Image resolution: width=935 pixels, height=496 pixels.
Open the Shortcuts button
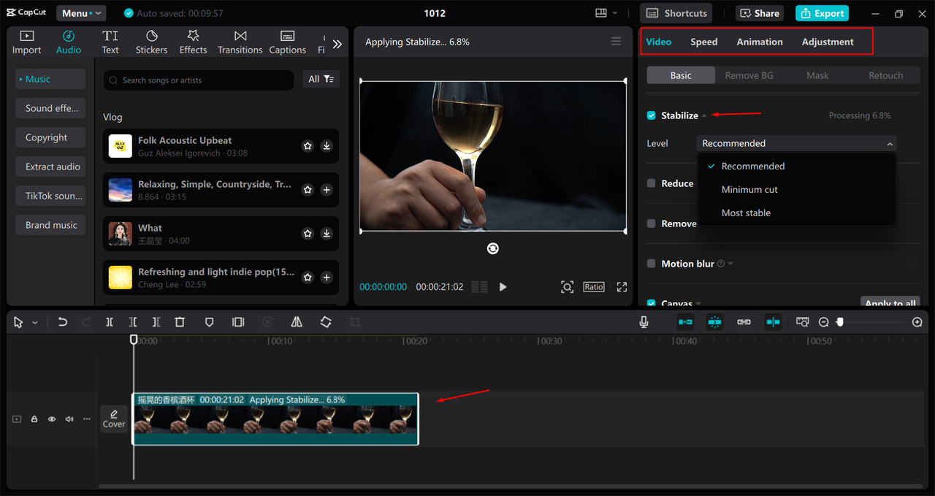[676, 13]
